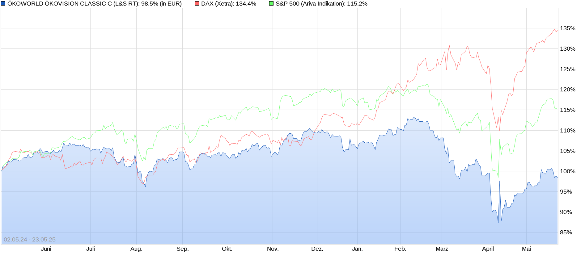Click the 85% value on the percentage axis

566,233
